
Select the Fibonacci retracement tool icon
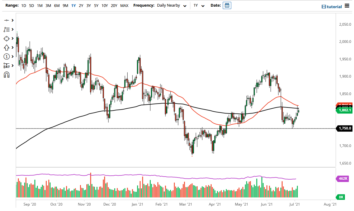(x=7, y=30)
